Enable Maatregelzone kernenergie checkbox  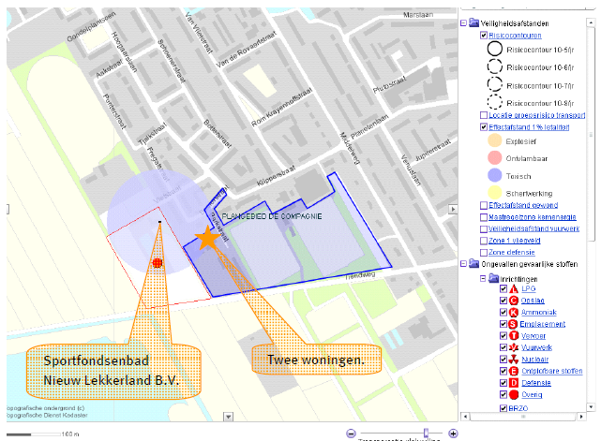(484, 217)
